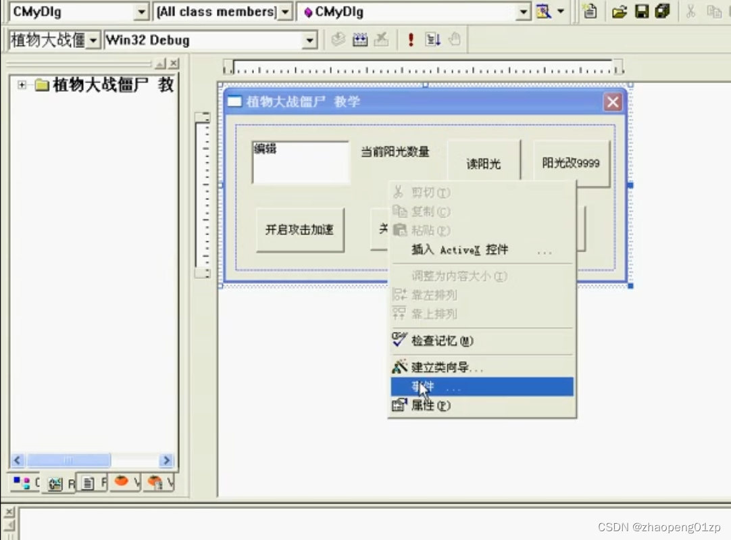The width and height of the screenshot is (731, 540).
Task: Open the project name dropdown
Action: (93, 40)
